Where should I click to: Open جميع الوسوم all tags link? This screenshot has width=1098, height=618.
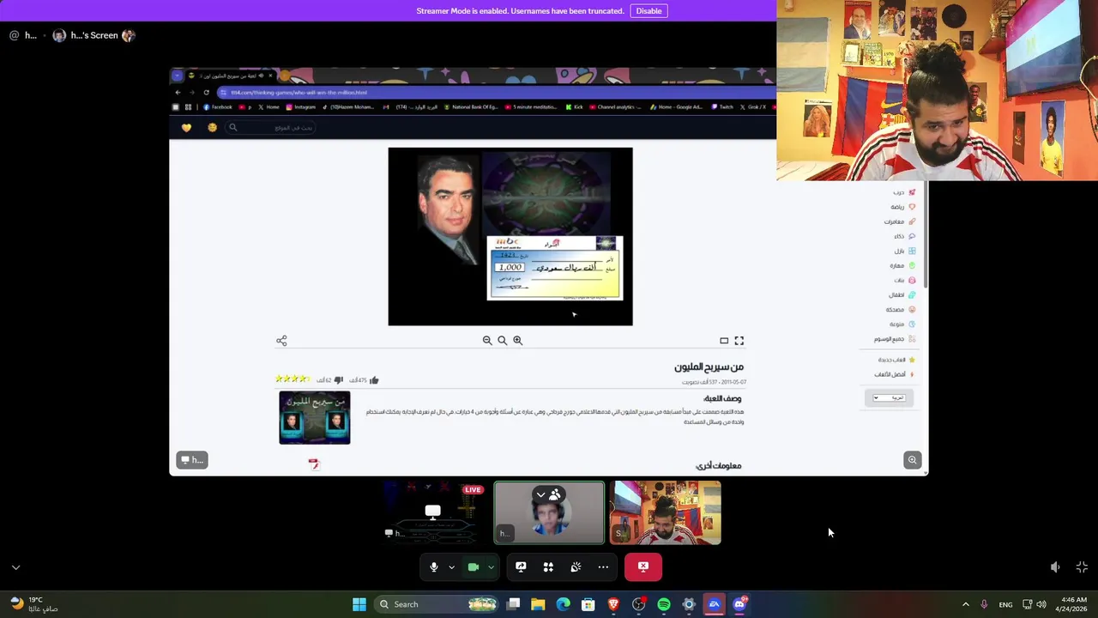tap(895, 339)
